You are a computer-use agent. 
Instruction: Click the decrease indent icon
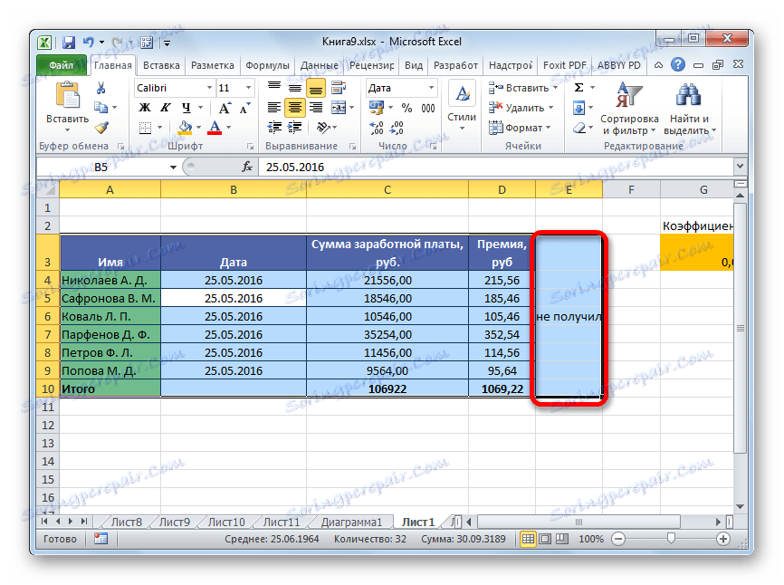[274, 128]
